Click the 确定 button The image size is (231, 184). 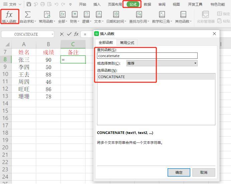pos(179,172)
